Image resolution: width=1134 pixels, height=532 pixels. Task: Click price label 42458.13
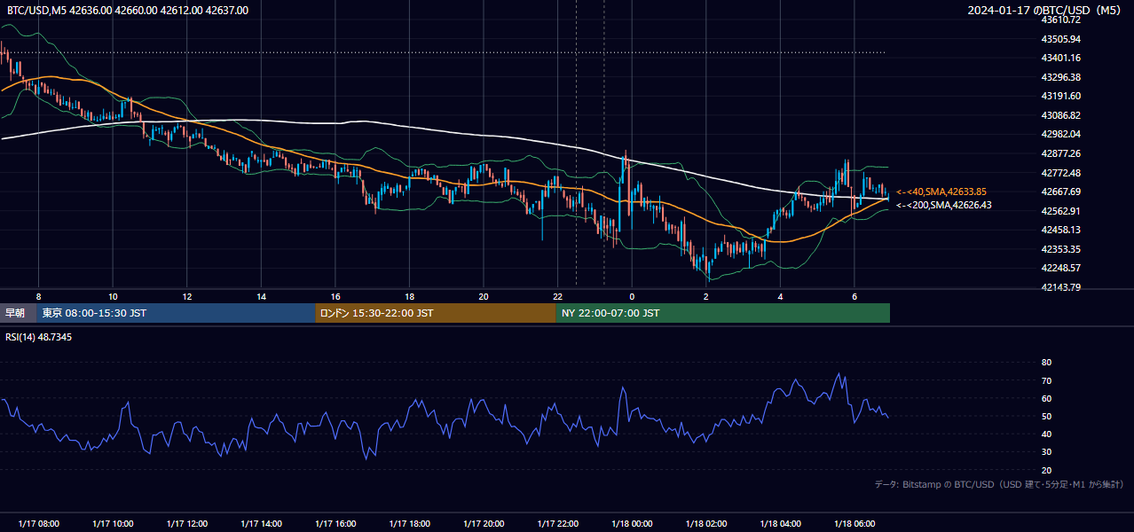tap(1061, 230)
